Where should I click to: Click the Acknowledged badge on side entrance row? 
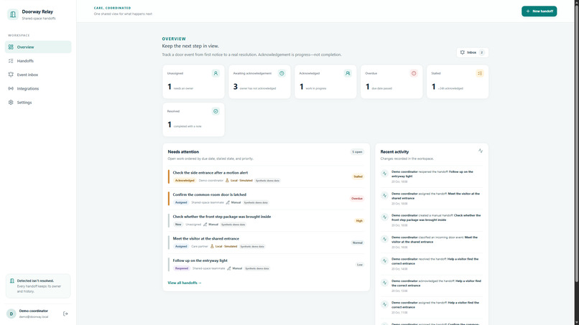coord(185,180)
